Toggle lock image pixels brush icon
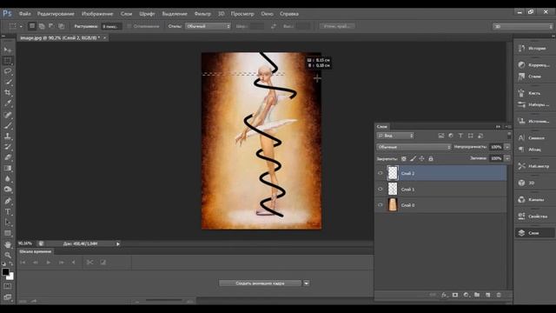The height and width of the screenshot is (313, 556). 413,158
